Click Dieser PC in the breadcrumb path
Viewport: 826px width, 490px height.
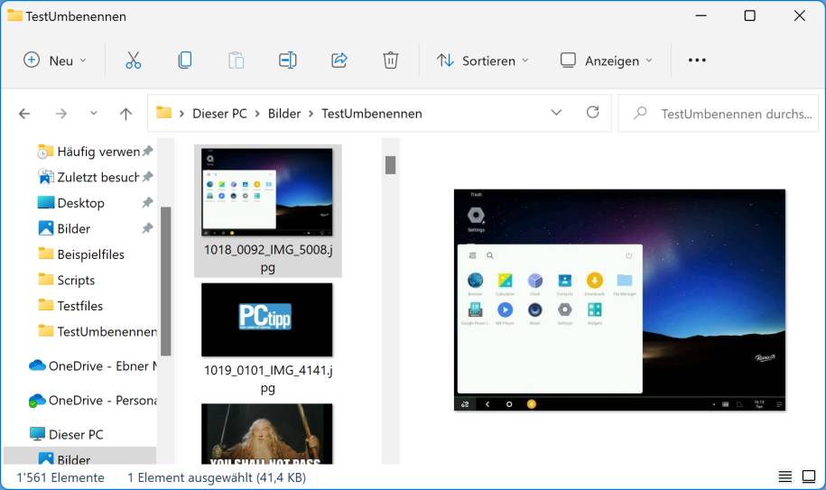coord(219,114)
